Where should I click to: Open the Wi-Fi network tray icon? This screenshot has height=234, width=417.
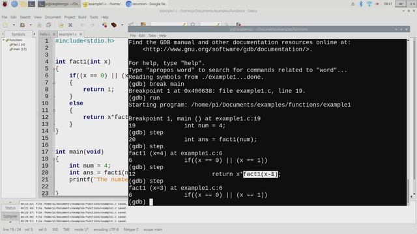click(x=369, y=4)
